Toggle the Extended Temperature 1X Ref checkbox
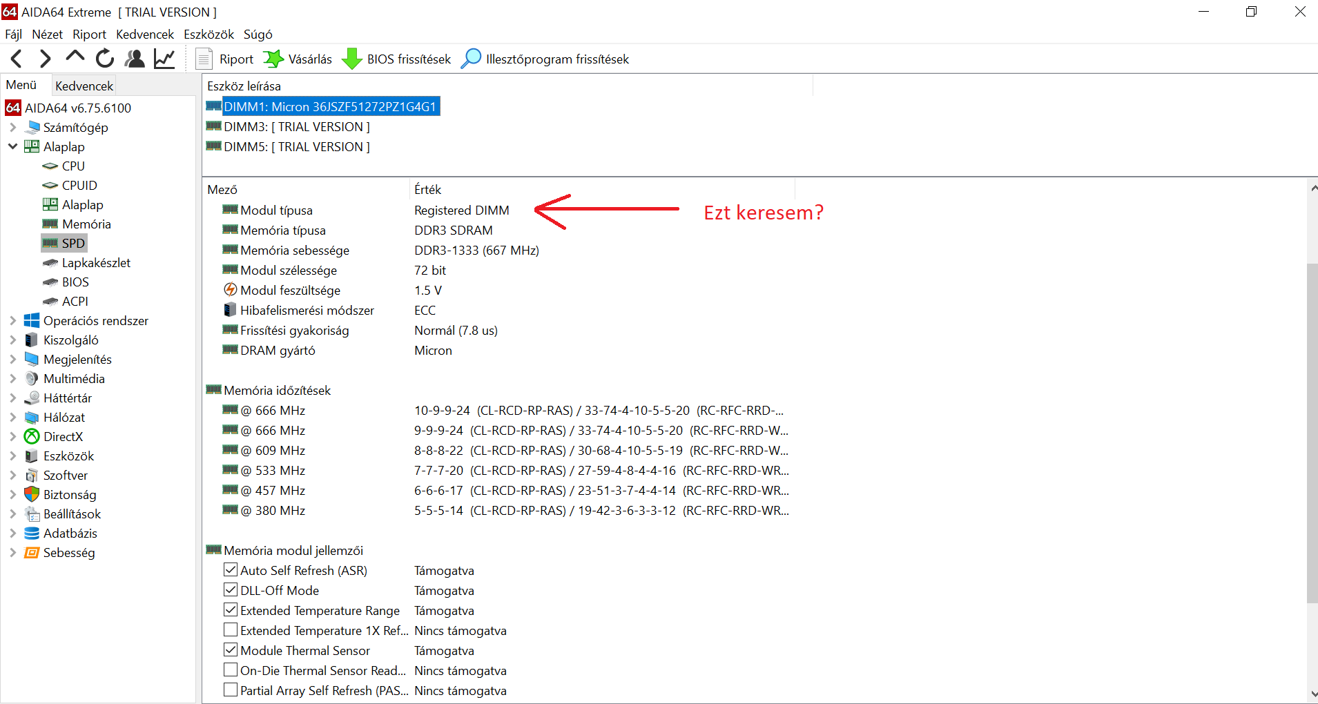Viewport: 1318px width, 704px height. tap(231, 630)
